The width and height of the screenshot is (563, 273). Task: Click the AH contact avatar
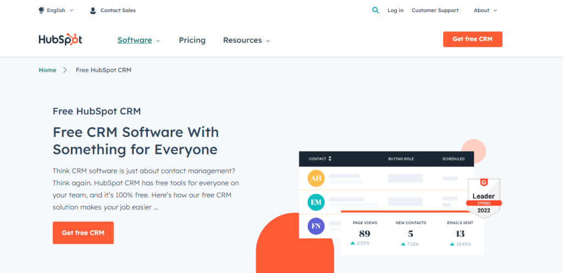click(x=316, y=179)
